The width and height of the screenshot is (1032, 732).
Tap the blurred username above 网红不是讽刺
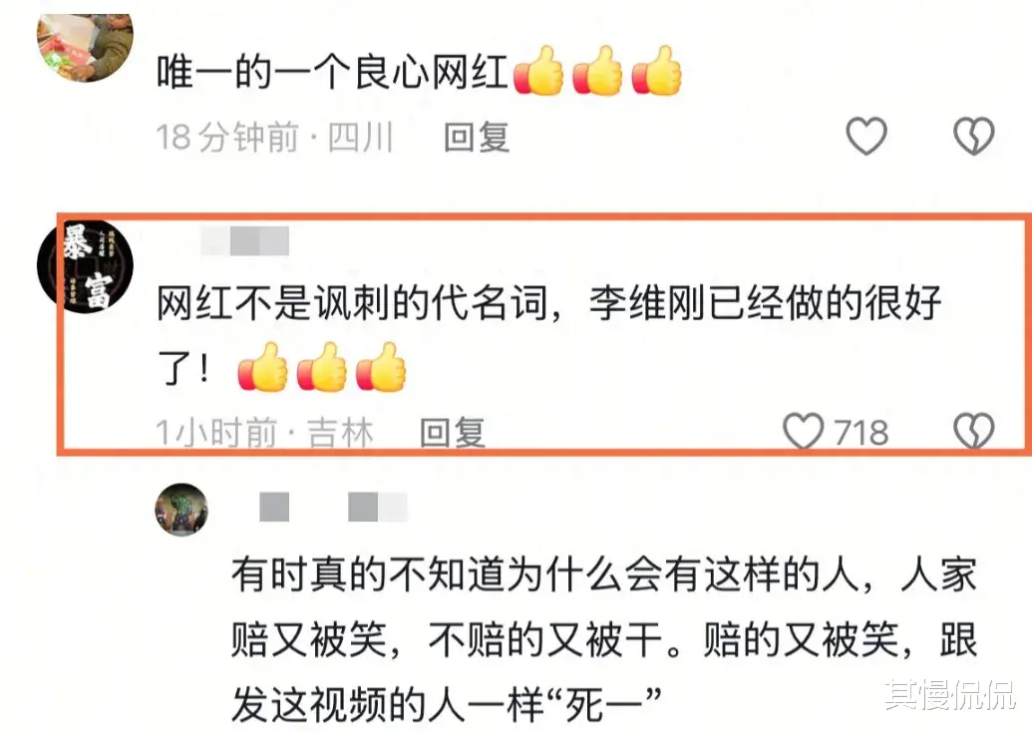245,240
